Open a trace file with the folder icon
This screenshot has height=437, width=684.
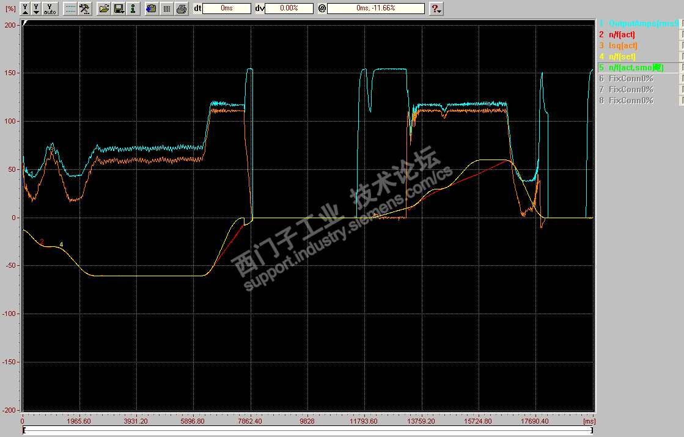coord(104,9)
